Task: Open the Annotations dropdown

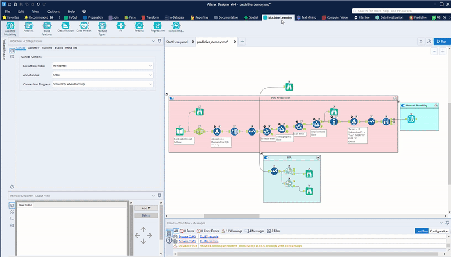Action: click(103, 75)
